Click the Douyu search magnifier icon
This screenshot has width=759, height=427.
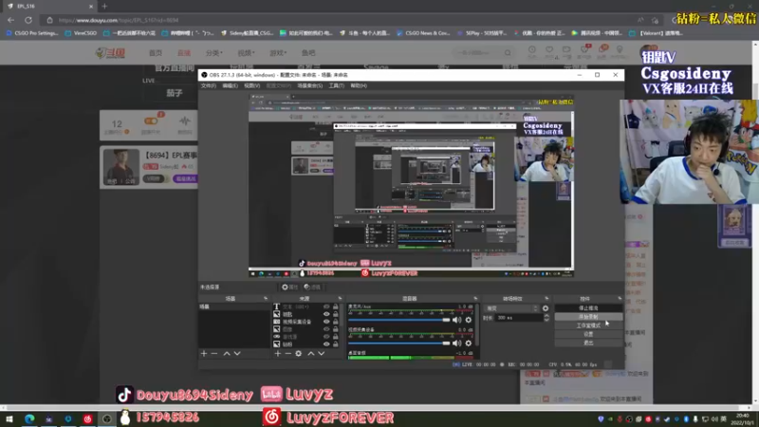coord(508,53)
